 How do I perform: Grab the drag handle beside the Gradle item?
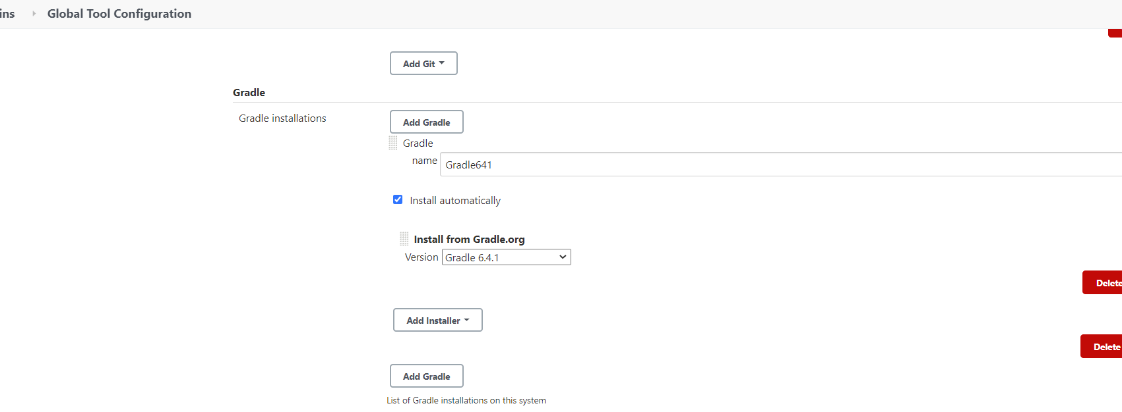393,143
